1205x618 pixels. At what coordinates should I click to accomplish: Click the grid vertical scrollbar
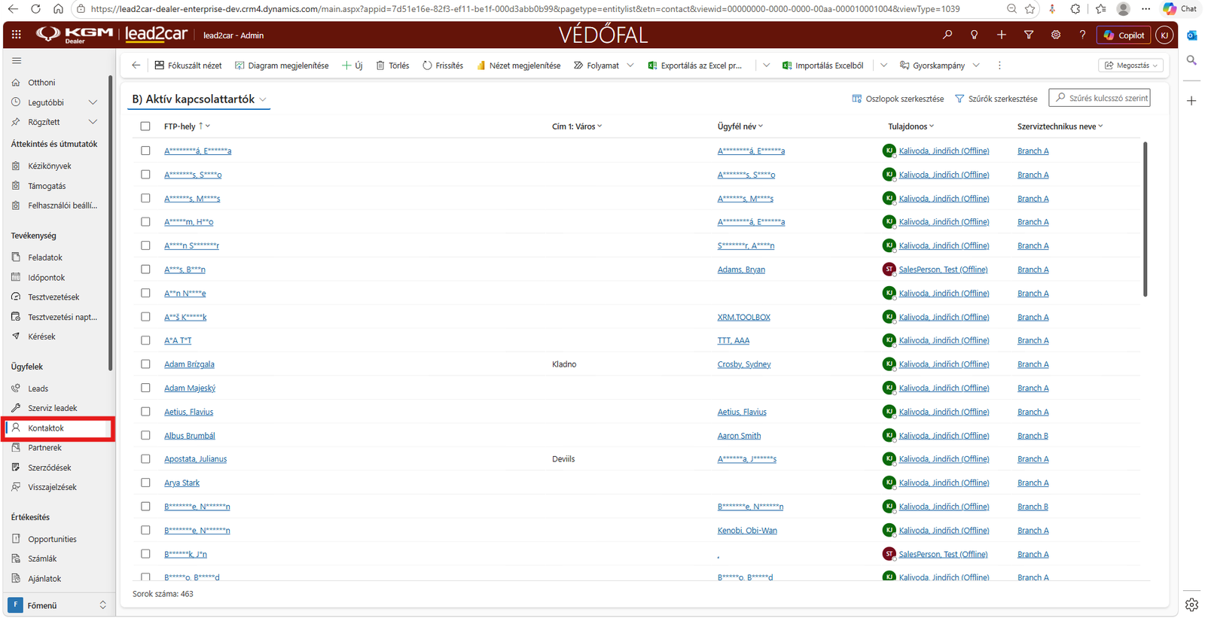(x=1145, y=219)
